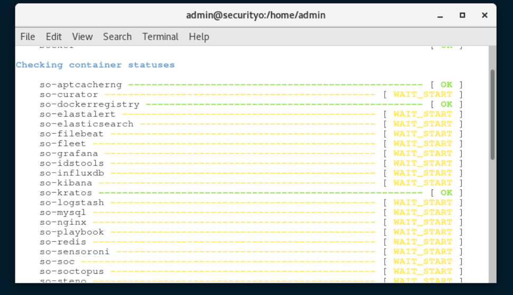Close the terminal window

tap(484, 15)
